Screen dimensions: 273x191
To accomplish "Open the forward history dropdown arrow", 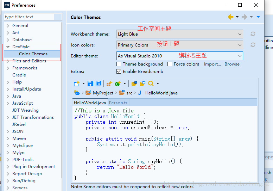I will 251,17.
